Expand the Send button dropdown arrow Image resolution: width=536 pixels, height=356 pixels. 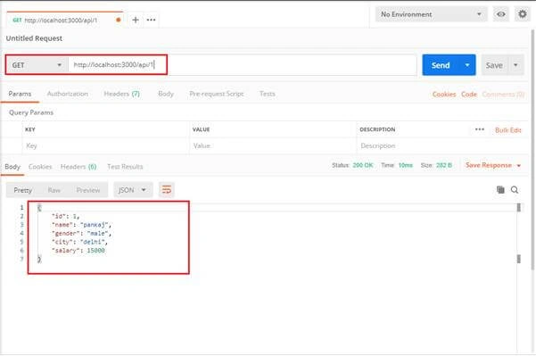(x=467, y=65)
